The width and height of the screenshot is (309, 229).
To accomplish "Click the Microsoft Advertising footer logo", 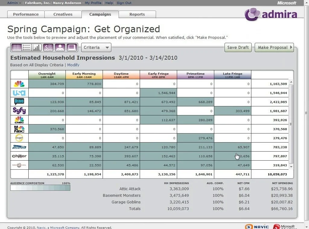I will pos(285,227).
